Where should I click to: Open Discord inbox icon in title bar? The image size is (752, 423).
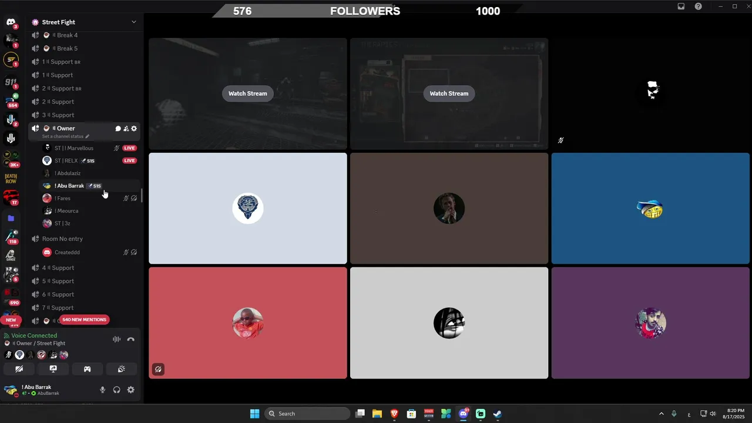click(681, 6)
